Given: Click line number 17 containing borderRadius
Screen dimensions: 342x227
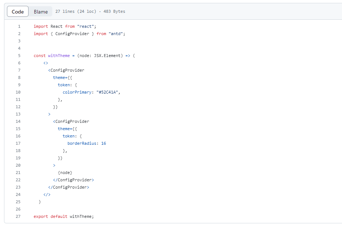Looking at the screenshot, I should [x=18, y=143].
